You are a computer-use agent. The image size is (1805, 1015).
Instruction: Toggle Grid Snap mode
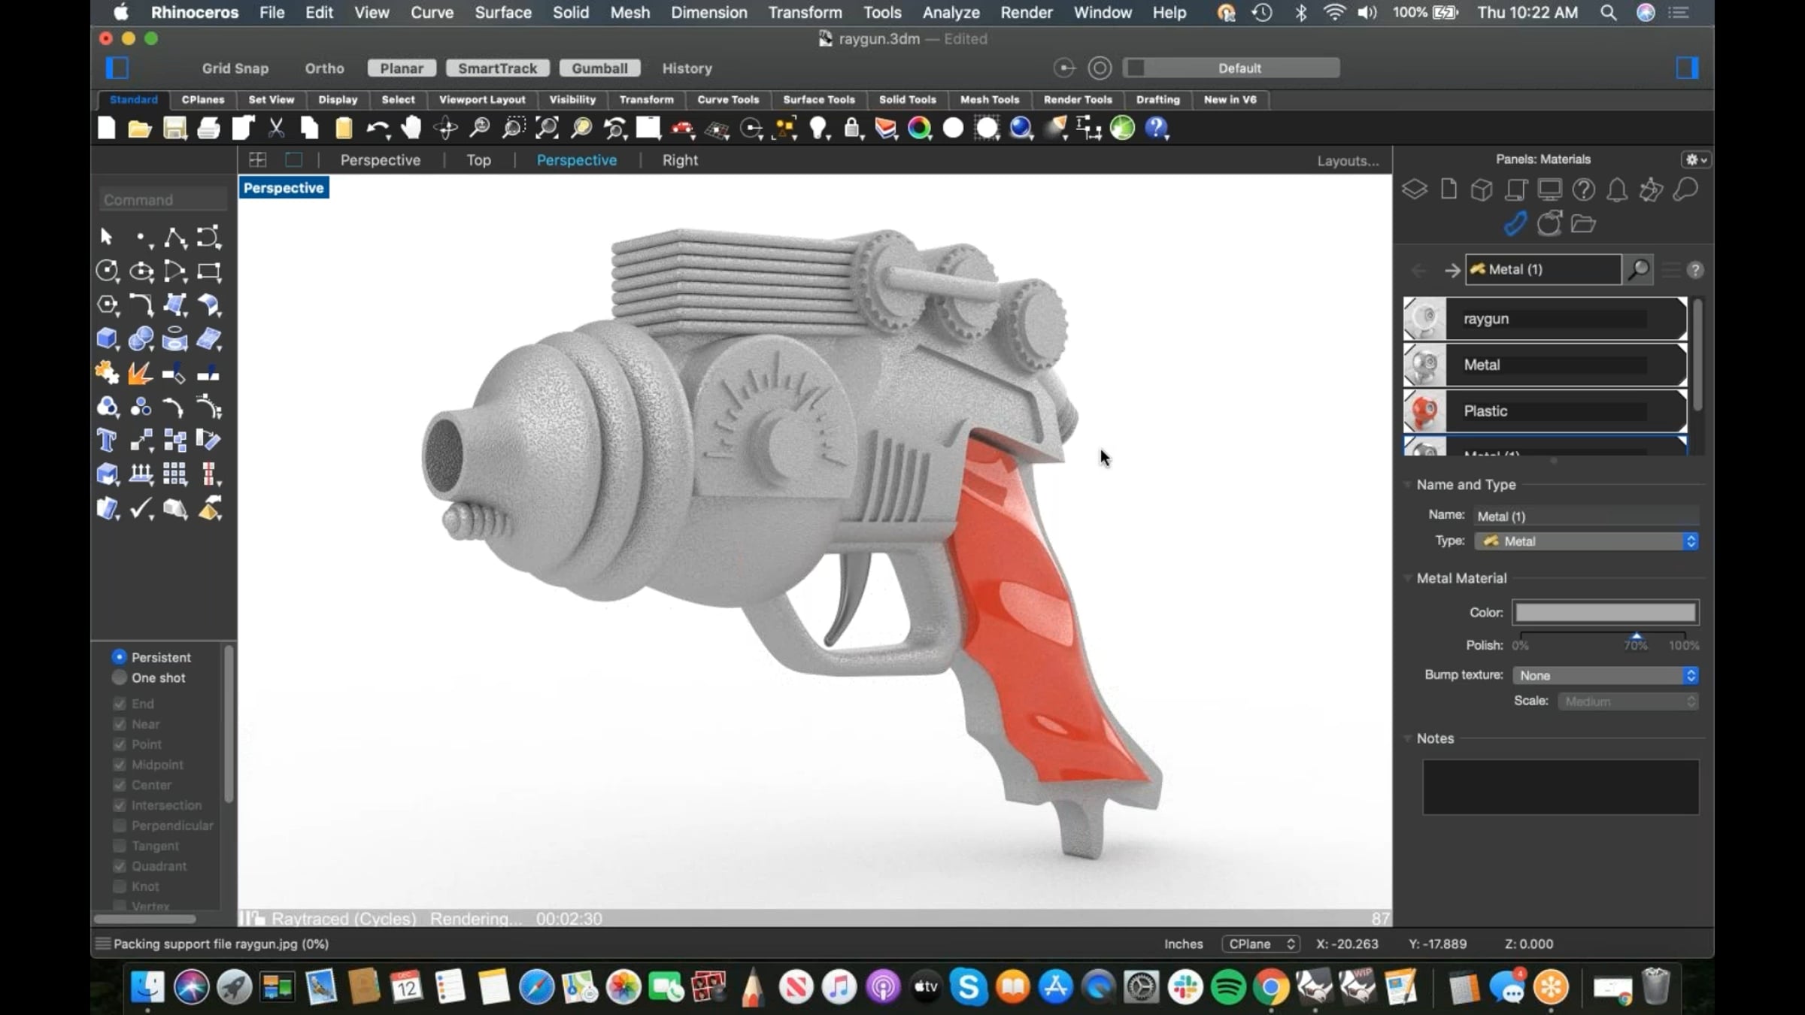point(235,68)
